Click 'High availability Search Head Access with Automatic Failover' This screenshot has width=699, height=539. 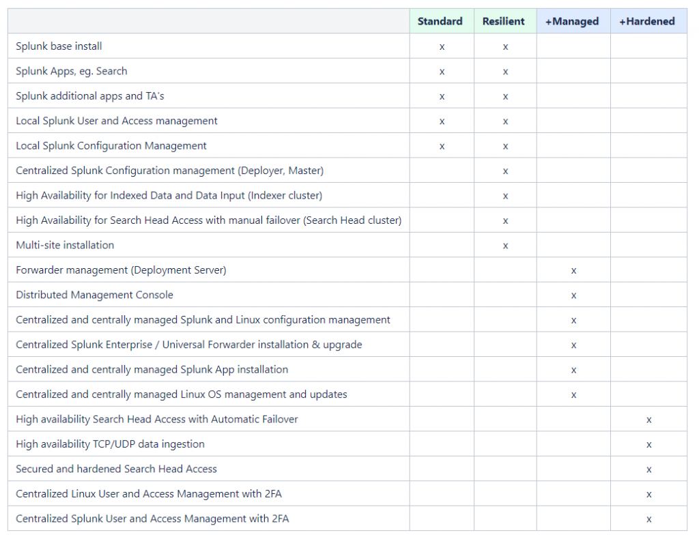[x=157, y=420]
